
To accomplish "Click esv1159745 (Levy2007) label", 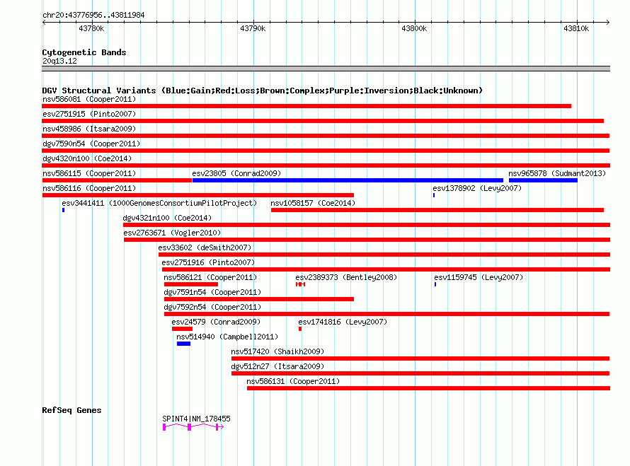I will point(479,277).
